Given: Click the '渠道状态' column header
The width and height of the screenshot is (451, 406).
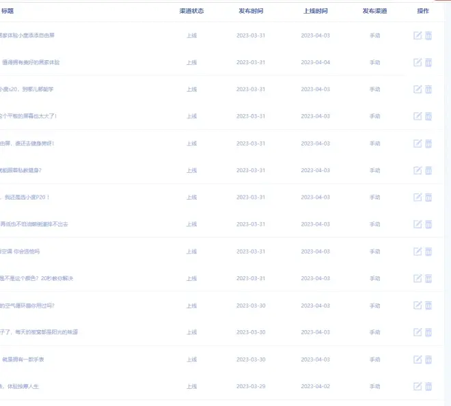Looking at the screenshot, I should click(x=191, y=11).
